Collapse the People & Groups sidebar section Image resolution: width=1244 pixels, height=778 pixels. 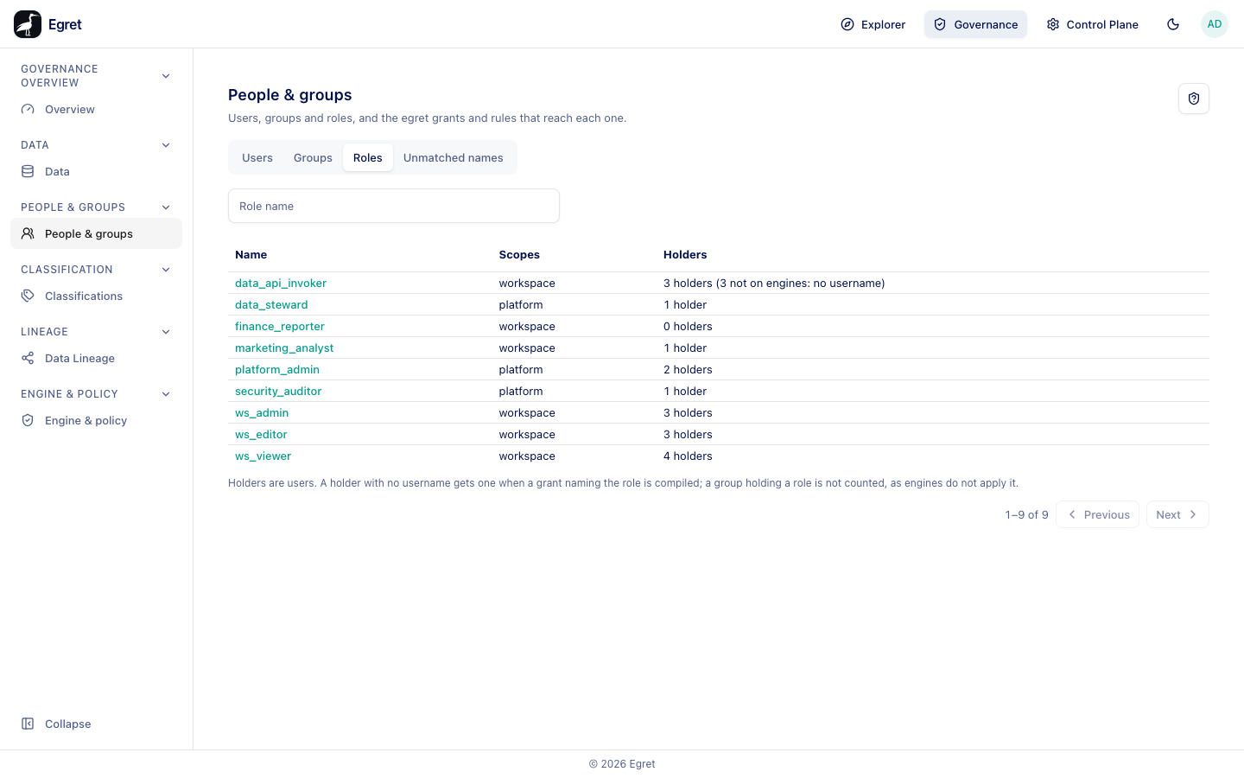click(166, 207)
